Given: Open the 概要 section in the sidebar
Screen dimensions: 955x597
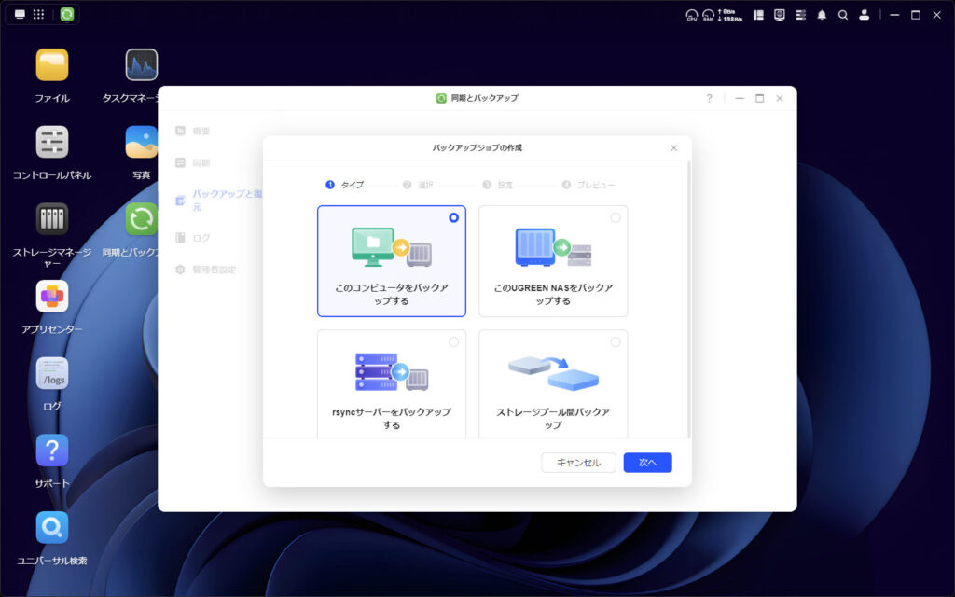Looking at the screenshot, I should pos(203,131).
